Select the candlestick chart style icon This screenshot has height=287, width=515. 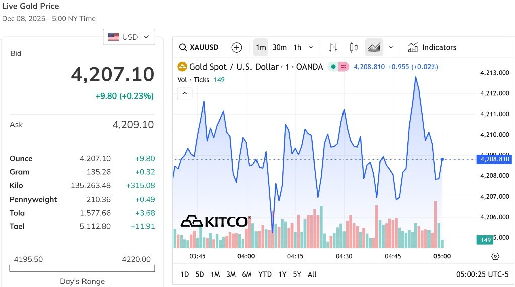(354, 47)
